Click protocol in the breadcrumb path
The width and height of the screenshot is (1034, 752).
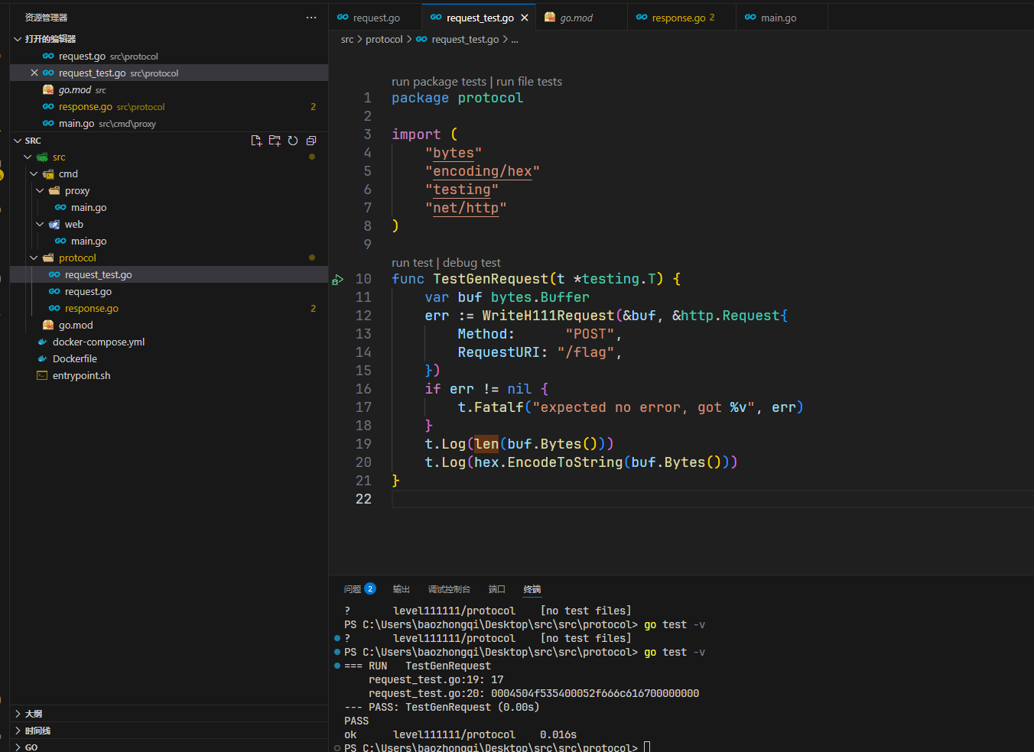click(384, 40)
